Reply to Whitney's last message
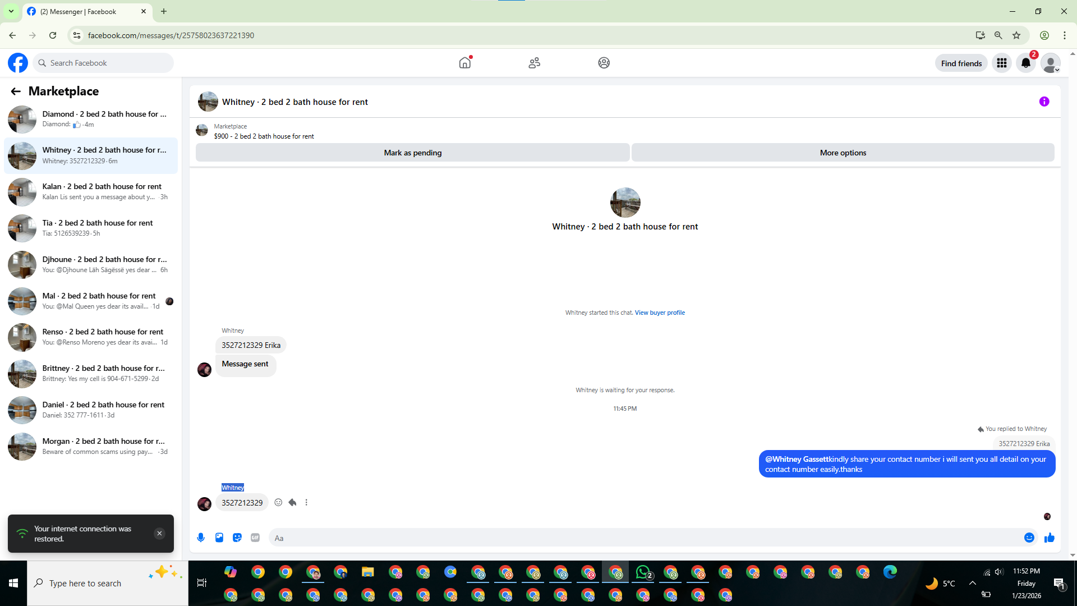Screen dimensions: 1077x606 [x=292, y=502]
